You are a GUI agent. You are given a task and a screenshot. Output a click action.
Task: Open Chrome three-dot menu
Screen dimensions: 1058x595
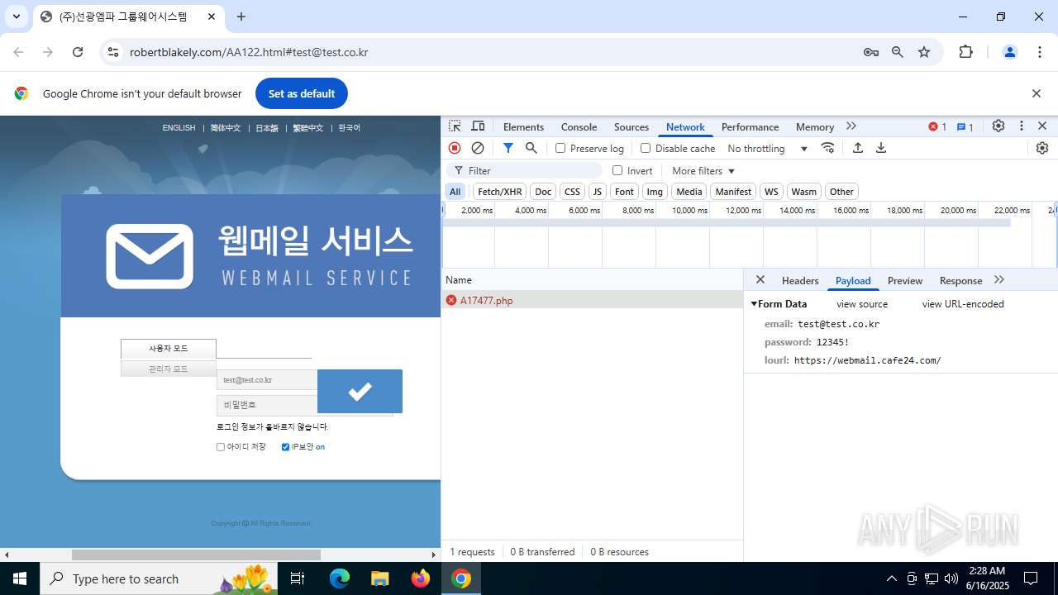tap(1040, 52)
